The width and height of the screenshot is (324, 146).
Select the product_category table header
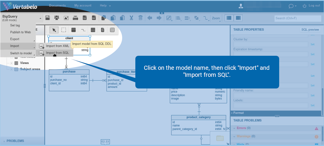(x=199, y=117)
